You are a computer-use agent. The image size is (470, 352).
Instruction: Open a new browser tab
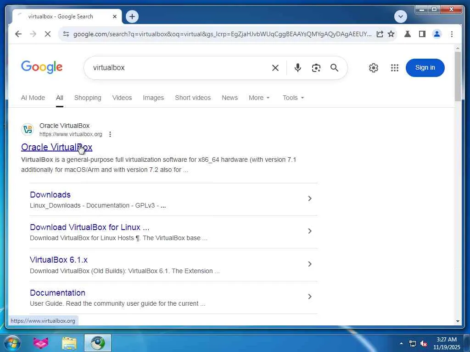pos(132,16)
